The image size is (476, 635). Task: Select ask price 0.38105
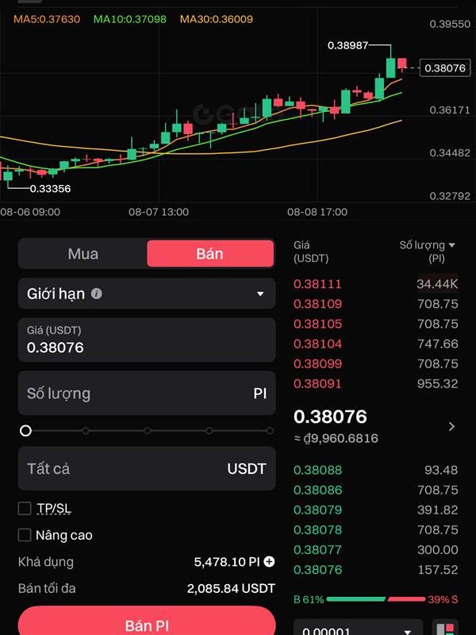317,324
